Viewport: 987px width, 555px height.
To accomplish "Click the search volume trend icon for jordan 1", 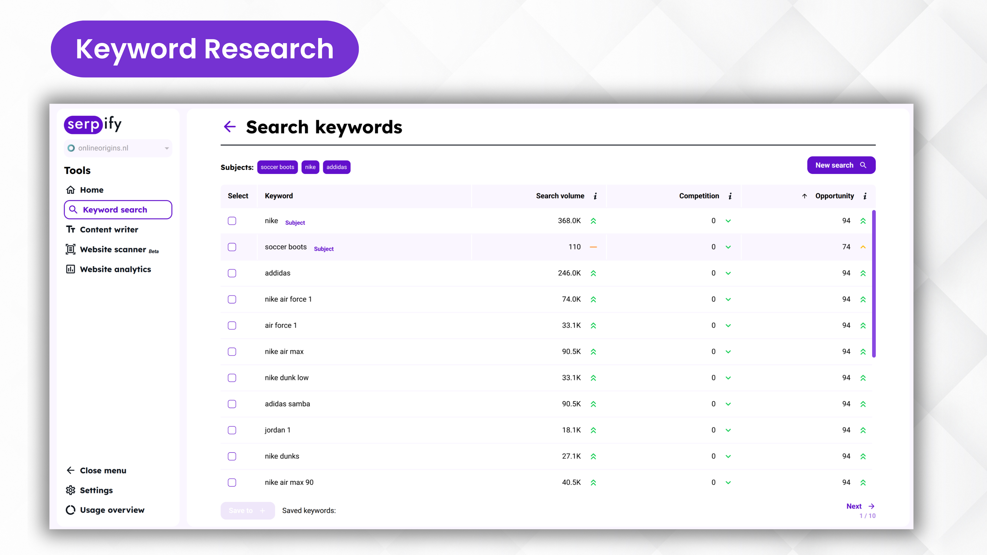I will 593,430.
